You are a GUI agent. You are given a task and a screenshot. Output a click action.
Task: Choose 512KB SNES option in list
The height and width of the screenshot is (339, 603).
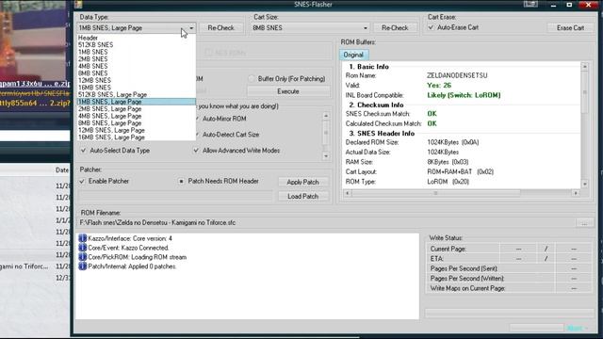click(96, 44)
